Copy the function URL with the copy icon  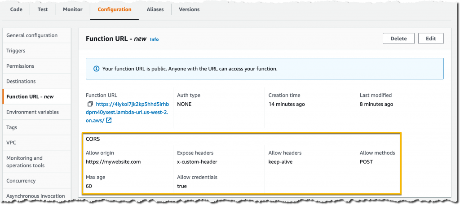point(90,104)
